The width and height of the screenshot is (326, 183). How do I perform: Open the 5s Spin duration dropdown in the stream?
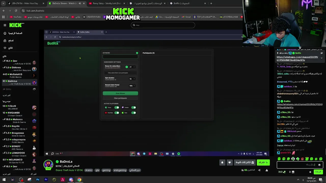(x=132, y=79)
